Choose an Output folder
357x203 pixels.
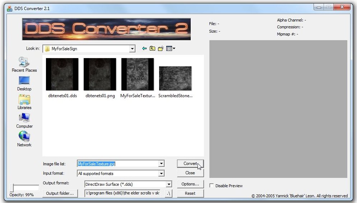pos(60,193)
